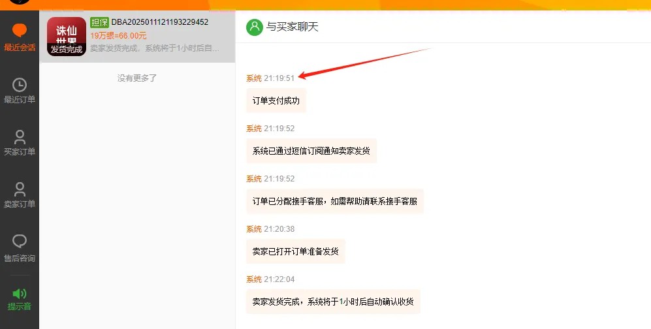The image size is (651, 329).
Task: Click the 没有更多了 text
Action: [x=137, y=78]
